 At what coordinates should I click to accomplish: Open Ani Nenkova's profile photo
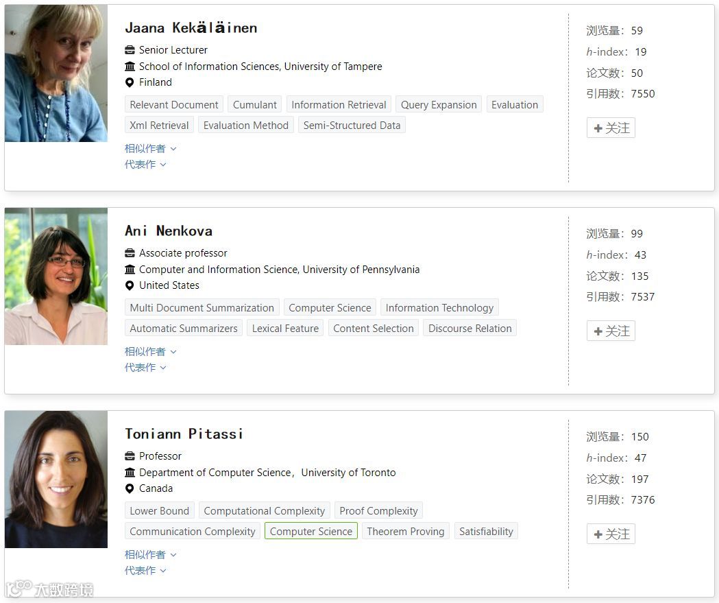click(x=56, y=276)
